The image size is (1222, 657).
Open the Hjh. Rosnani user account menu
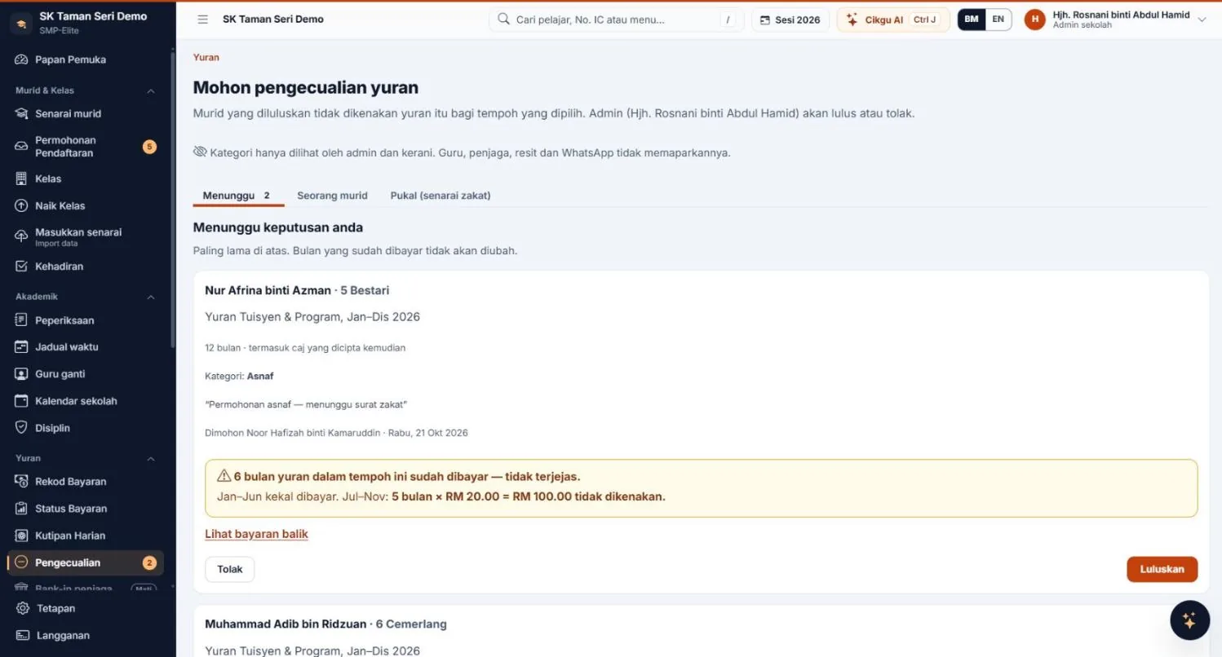click(x=1115, y=20)
